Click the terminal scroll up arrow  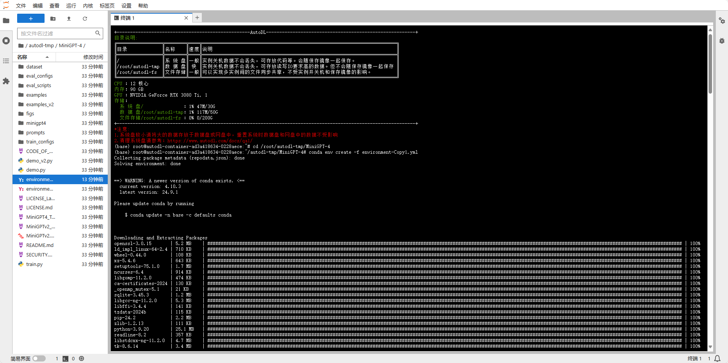coord(710,30)
